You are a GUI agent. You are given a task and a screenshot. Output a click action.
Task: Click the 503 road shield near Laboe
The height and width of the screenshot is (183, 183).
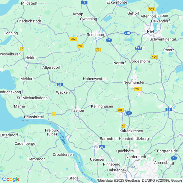[152, 9]
